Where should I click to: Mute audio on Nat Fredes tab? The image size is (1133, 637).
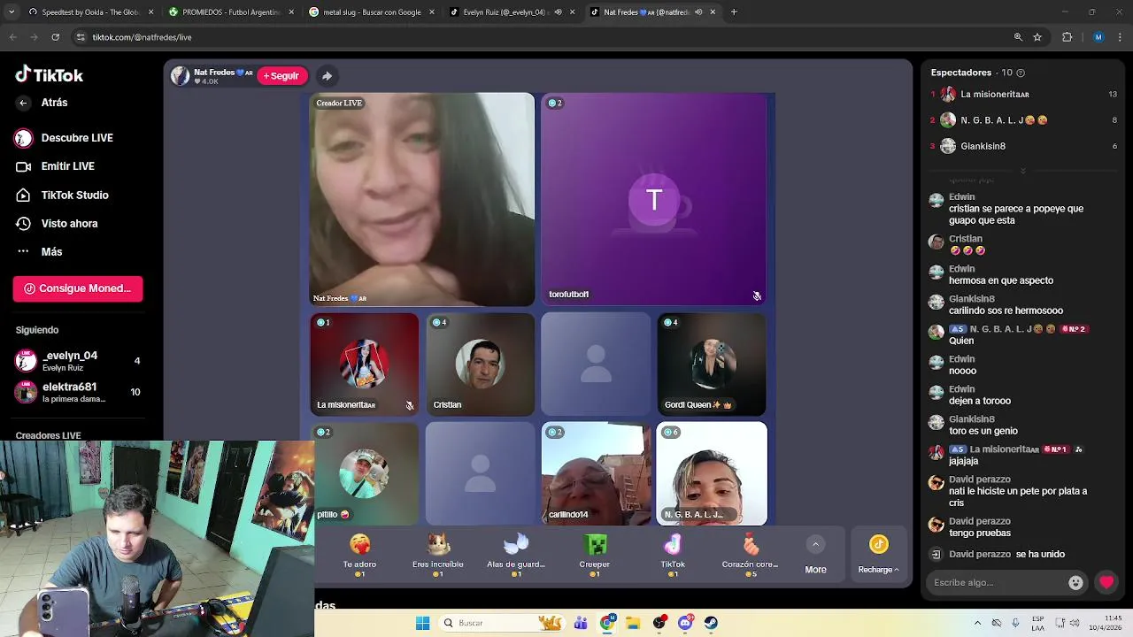point(698,12)
